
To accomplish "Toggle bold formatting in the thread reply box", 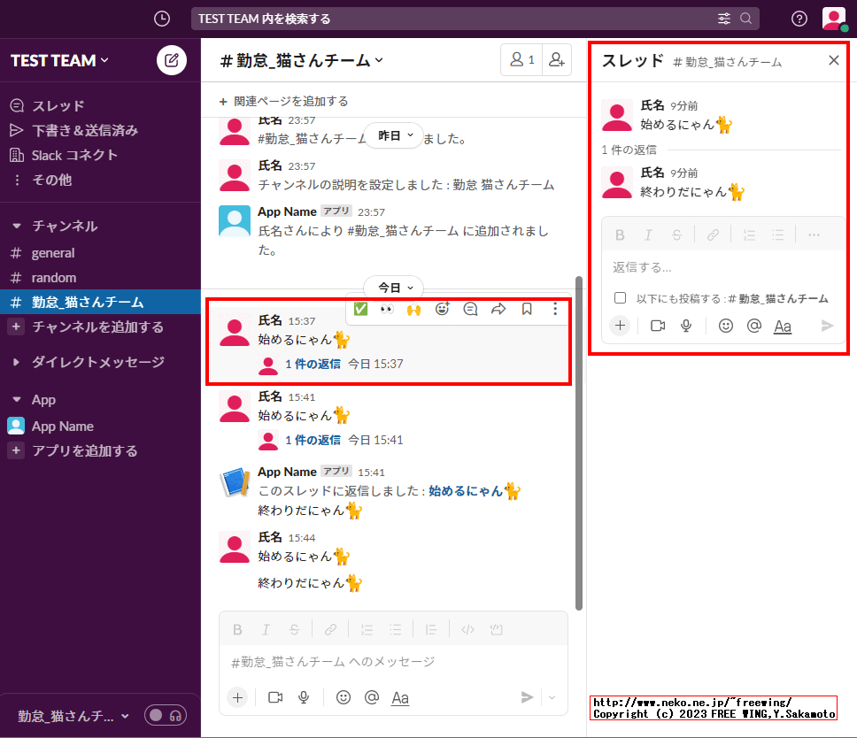I will tap(620, 234).
